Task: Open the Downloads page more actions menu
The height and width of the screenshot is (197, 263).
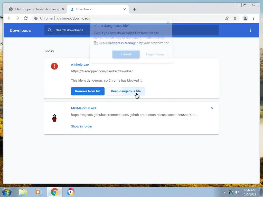Action: [x=250, y=30]
